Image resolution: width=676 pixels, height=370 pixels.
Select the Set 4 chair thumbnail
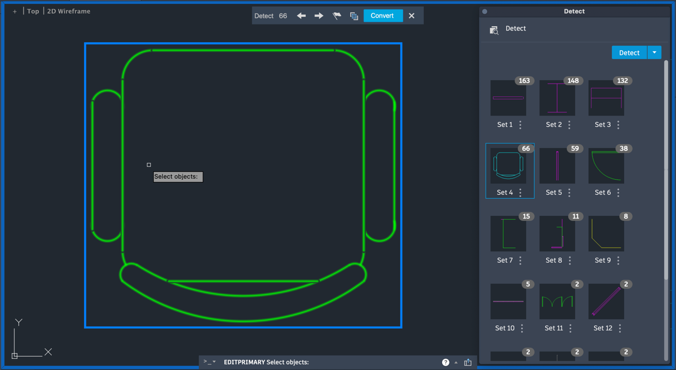508,166
